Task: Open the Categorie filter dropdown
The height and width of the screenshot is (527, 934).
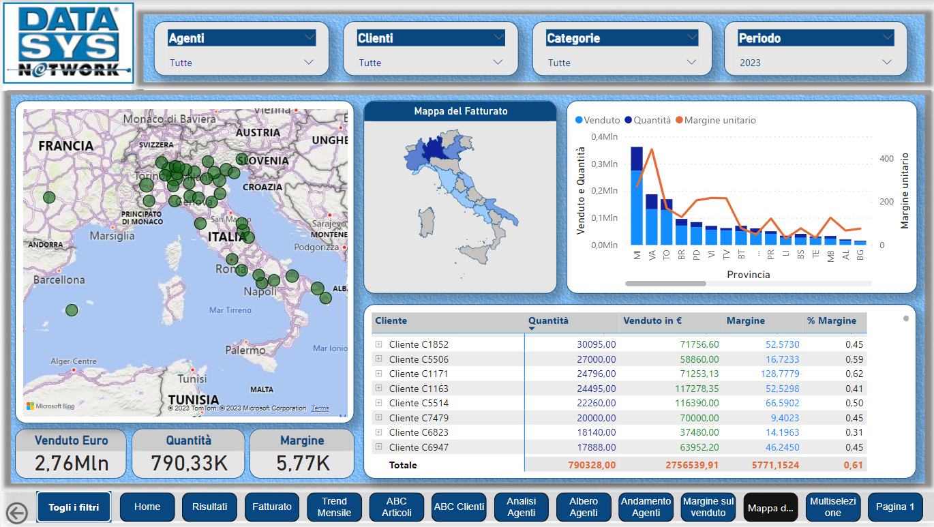Action: point(692,62)
